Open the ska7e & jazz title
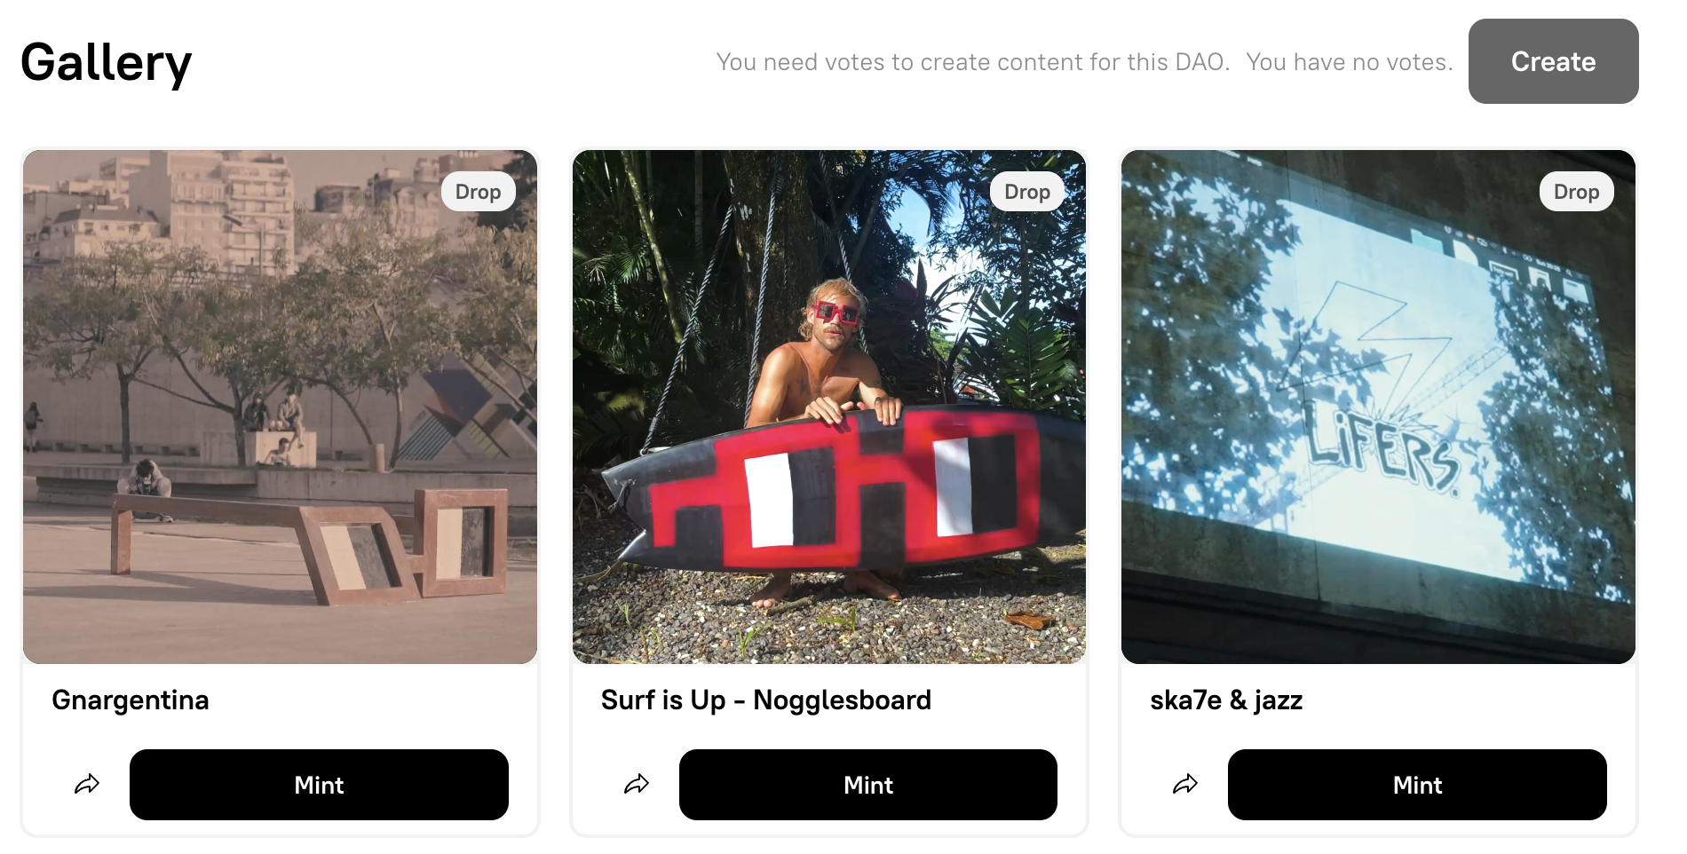Image resolution: width=1687 pixels, height=854 pixels. (1226, 700)
